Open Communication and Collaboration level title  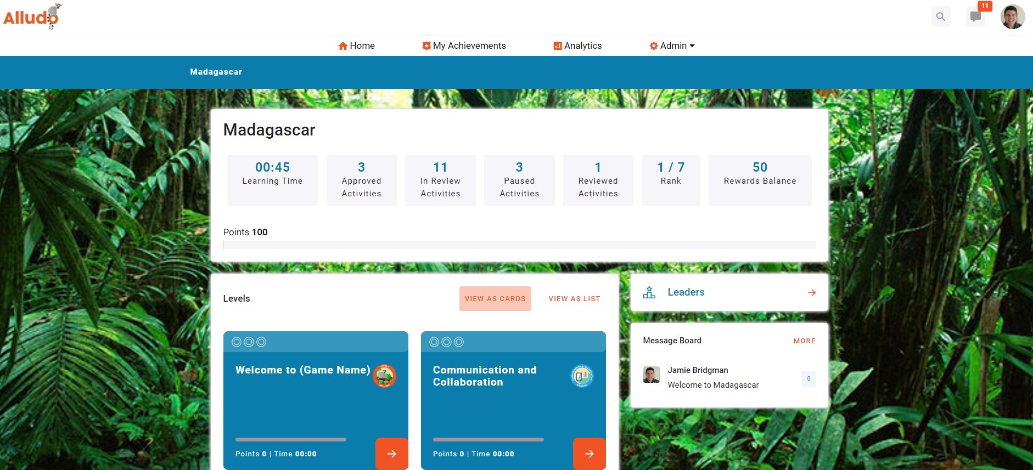pos(485,376)
